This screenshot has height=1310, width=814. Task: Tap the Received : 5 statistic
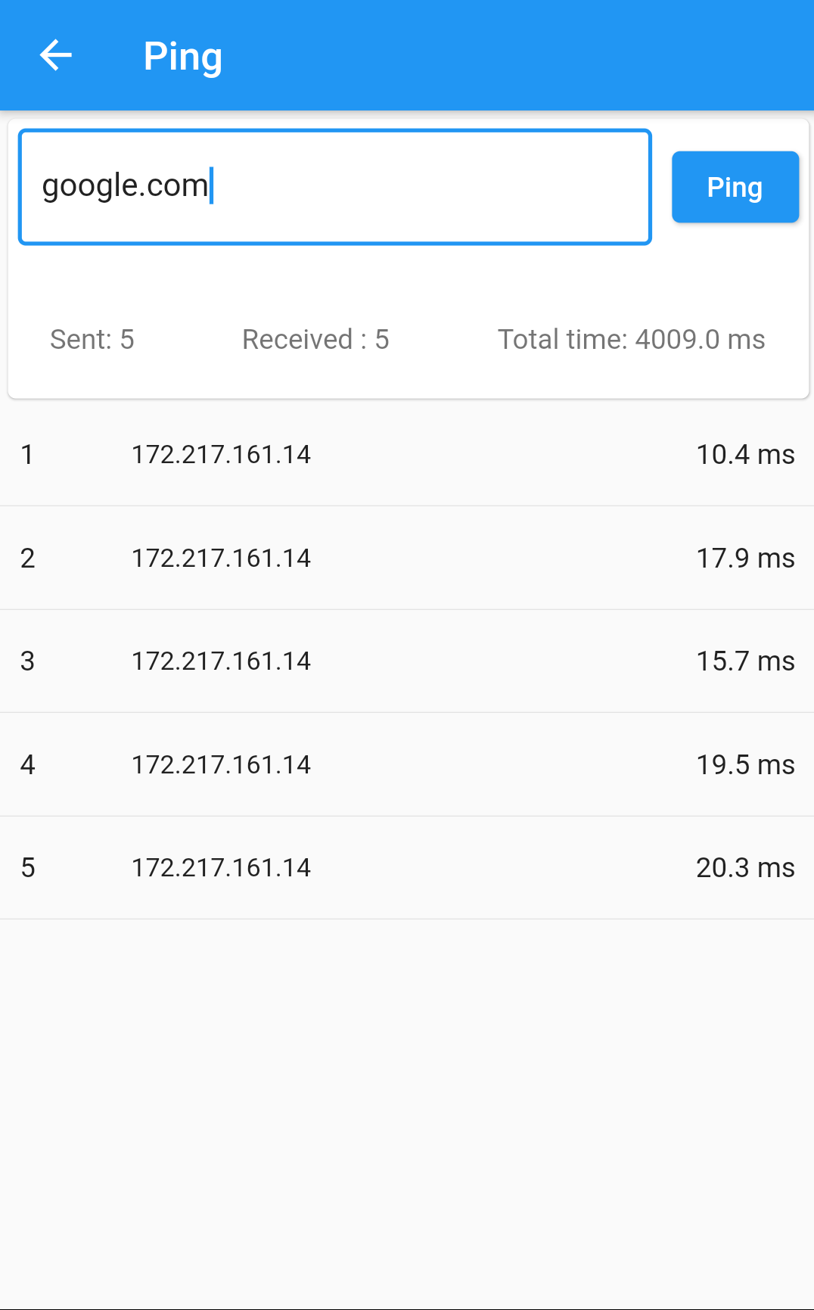(x=315, y=340)
